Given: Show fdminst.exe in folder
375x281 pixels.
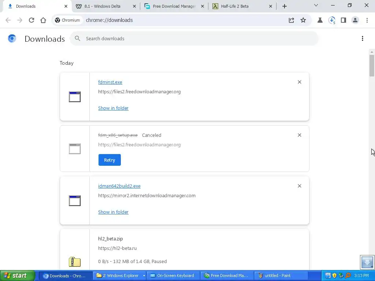Looking at the screenshot, I should 113,108.
